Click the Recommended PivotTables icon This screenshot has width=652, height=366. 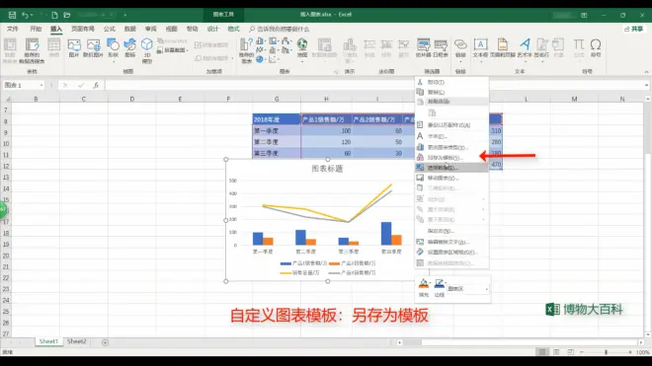pyautogui.click(x=32, y=50)
